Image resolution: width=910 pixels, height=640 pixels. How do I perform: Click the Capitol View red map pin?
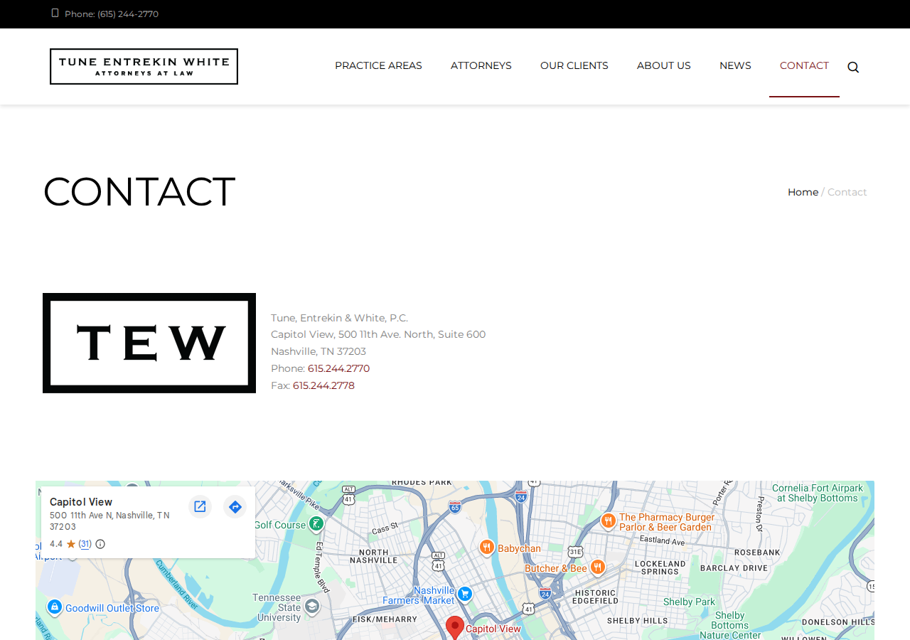tap(455, 628)
